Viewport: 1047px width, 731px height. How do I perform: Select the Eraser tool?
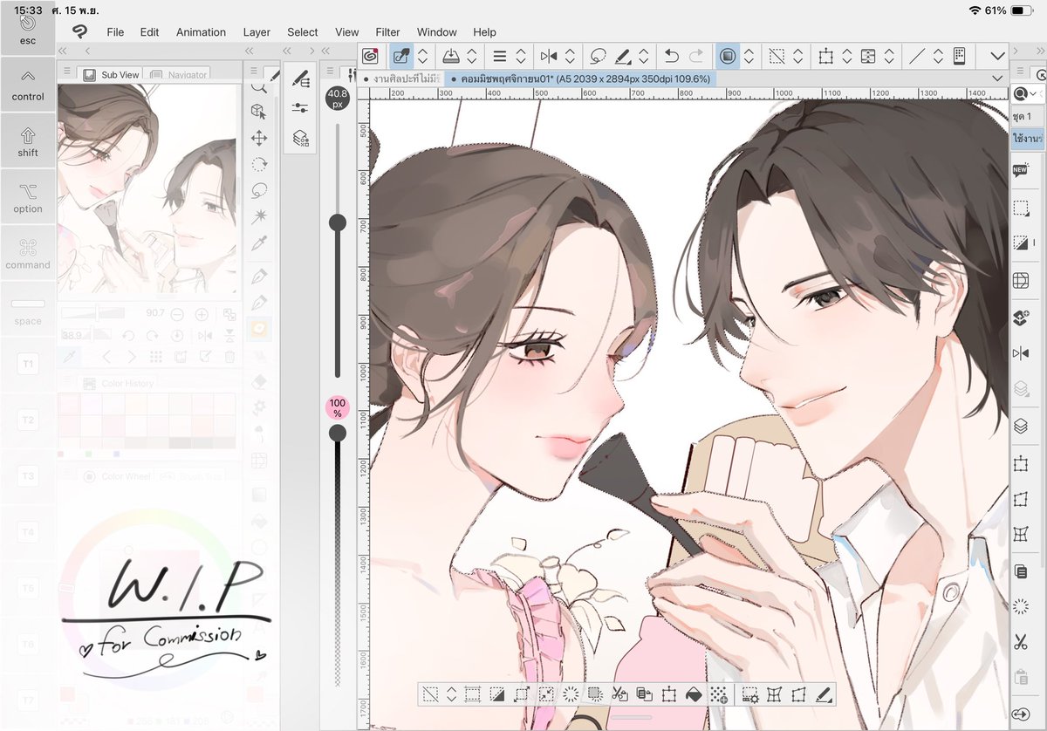pos(259,381)
